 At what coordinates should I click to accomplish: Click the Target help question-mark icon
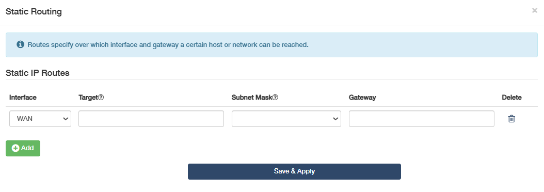101,98
